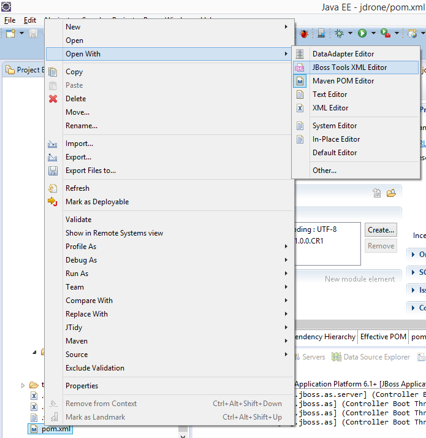Expand the Compare With submenu

[169, 301]
